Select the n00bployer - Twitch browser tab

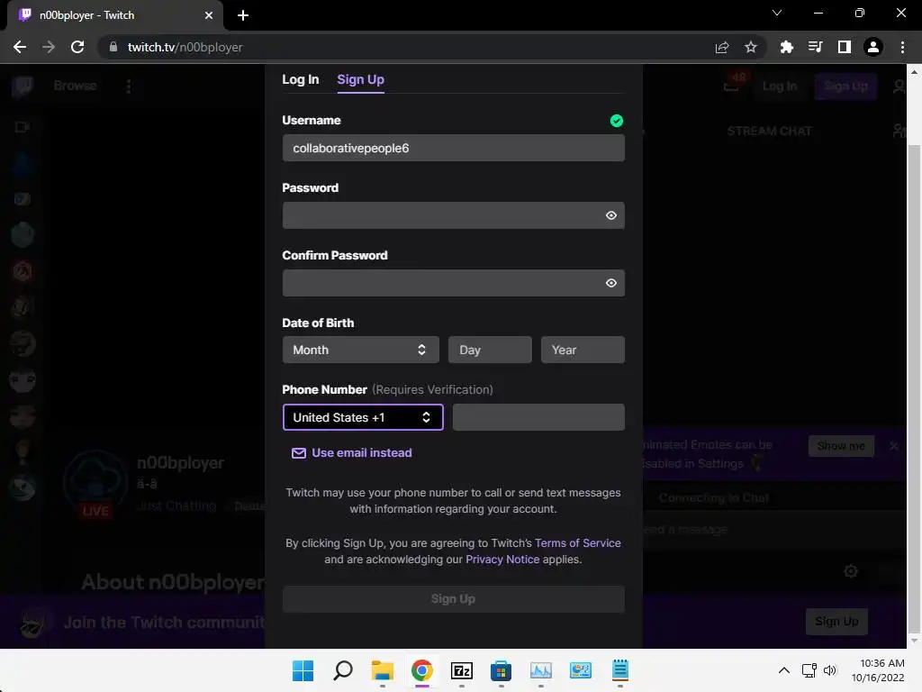click(x=114, y=16)
